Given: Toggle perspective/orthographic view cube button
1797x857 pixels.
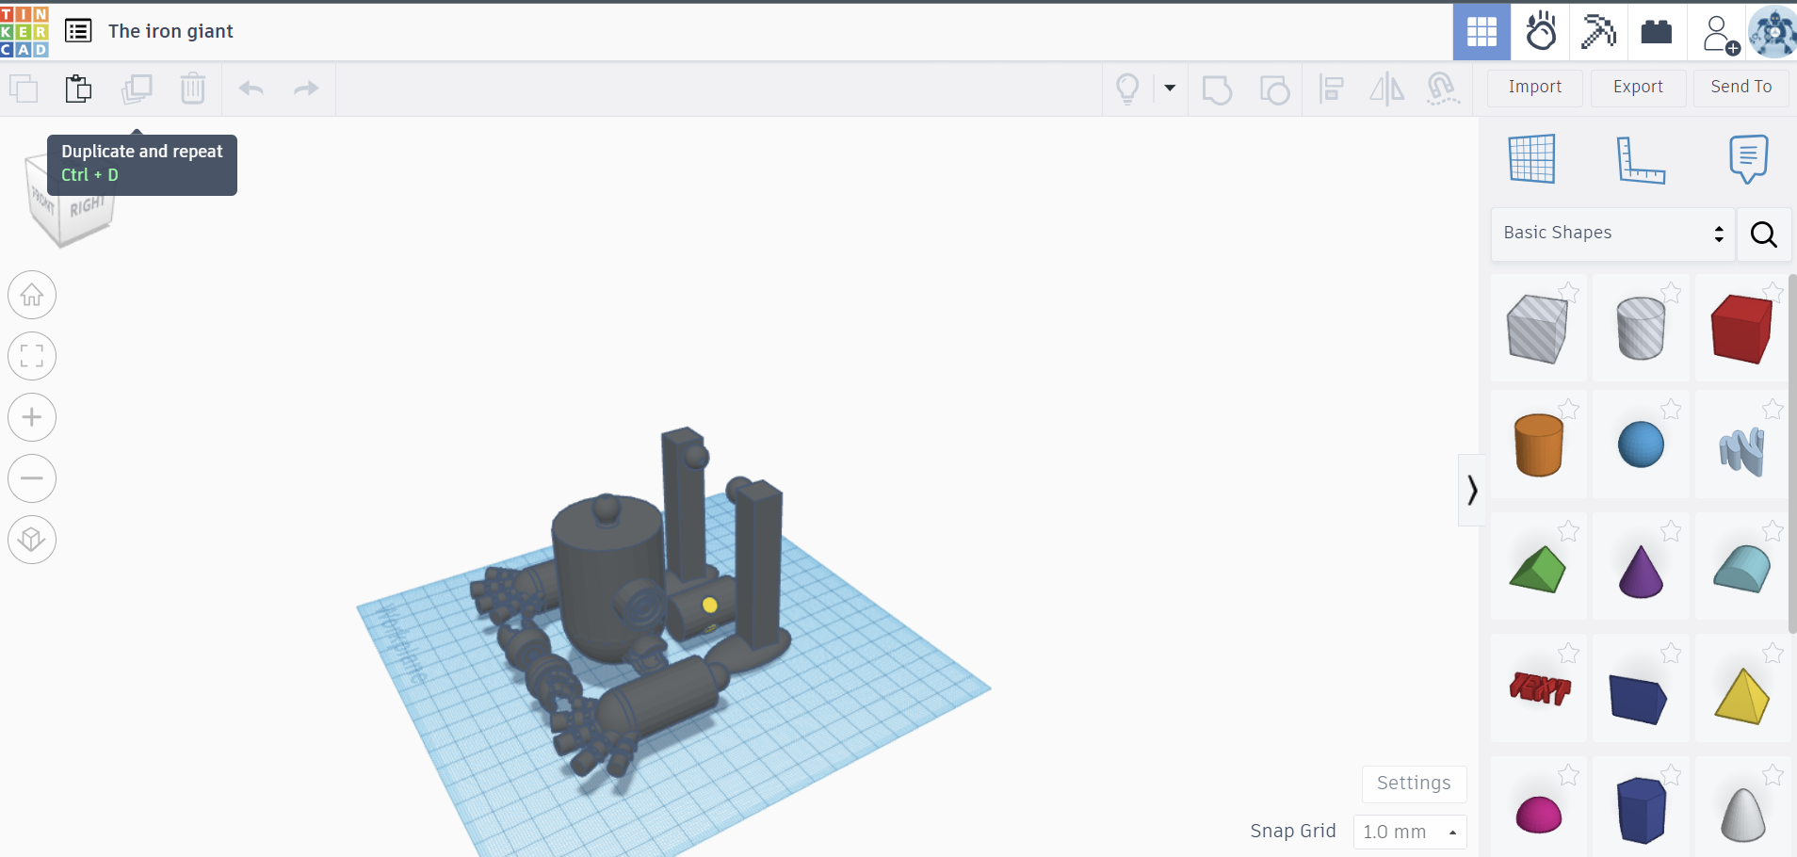Looking at the screenshot, I should (x=32, y=540).
